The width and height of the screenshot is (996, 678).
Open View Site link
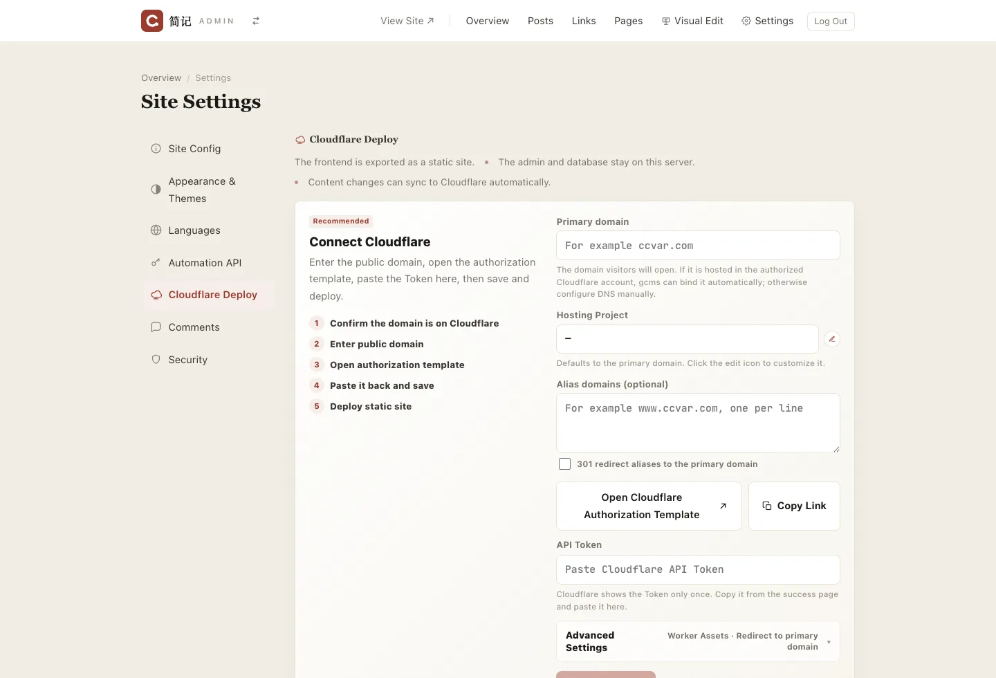point(407,21)
